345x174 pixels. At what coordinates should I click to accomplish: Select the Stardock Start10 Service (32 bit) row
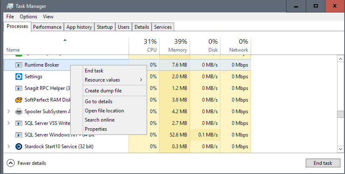127,147
